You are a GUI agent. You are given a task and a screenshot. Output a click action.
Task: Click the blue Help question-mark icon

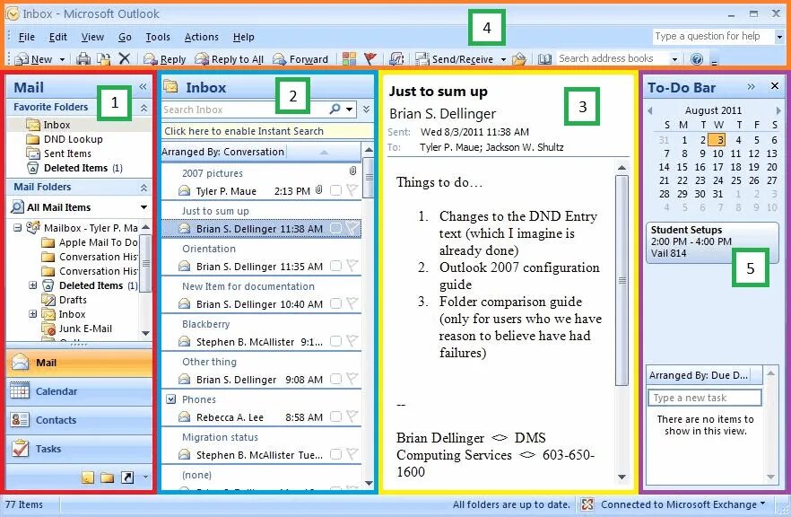point(697,59)
